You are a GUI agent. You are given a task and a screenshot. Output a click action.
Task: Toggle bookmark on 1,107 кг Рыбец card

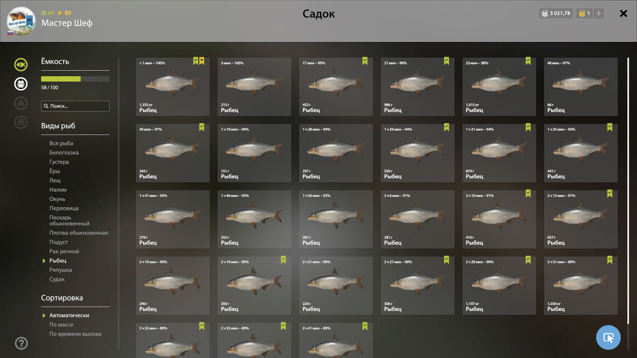[x=528, y=260]
